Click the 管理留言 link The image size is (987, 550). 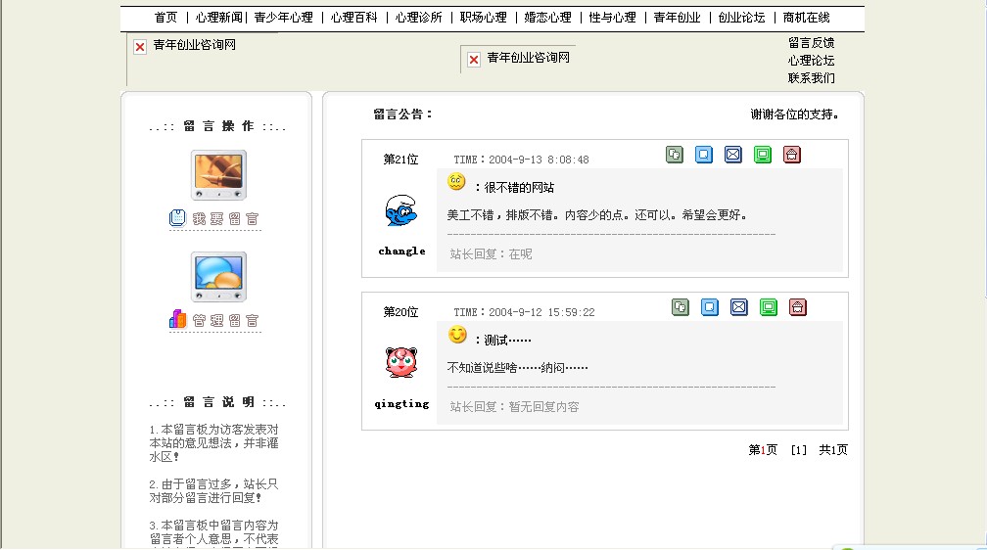(x=225, y=320)
